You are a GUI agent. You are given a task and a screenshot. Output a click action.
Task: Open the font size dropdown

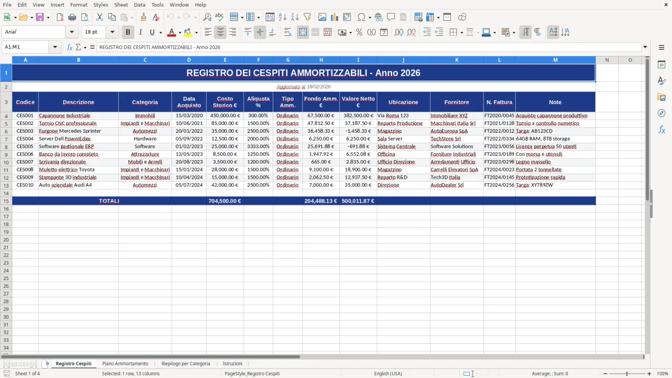pyautogui.click(x=111, y=32)
